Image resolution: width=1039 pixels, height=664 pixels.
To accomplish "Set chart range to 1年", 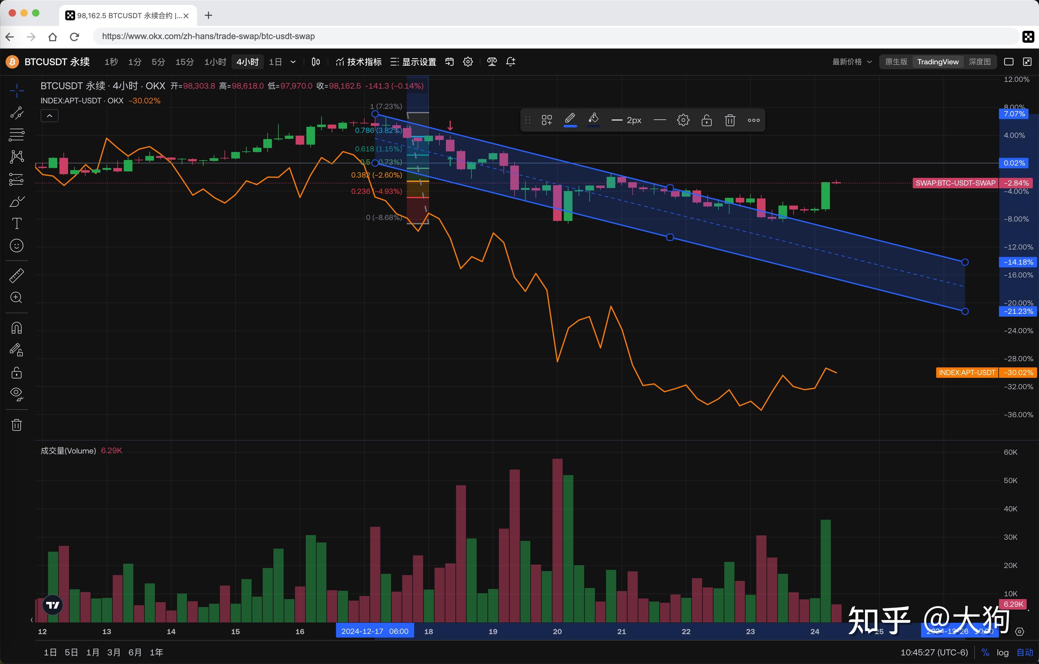I will [156, 652].
